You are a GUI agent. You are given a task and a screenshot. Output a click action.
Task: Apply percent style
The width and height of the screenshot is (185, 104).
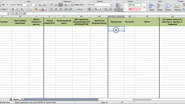tap(96, 9)
